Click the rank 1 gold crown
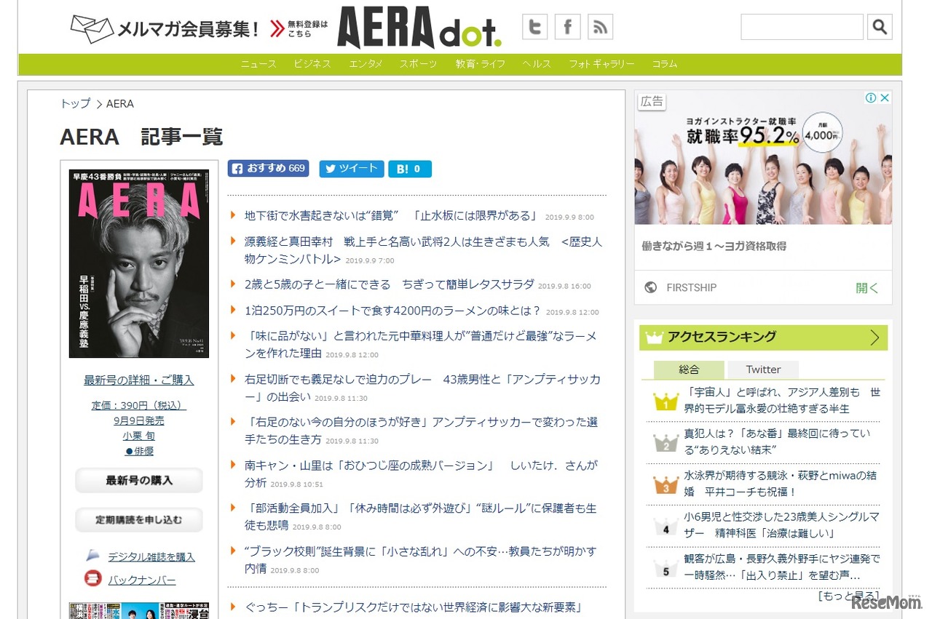 [666, 401]
